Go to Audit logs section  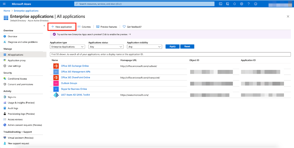(14, 108)
